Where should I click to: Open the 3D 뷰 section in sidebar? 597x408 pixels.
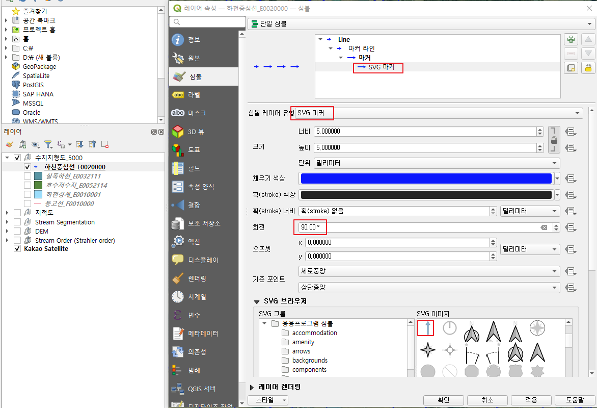coord(203,132)
